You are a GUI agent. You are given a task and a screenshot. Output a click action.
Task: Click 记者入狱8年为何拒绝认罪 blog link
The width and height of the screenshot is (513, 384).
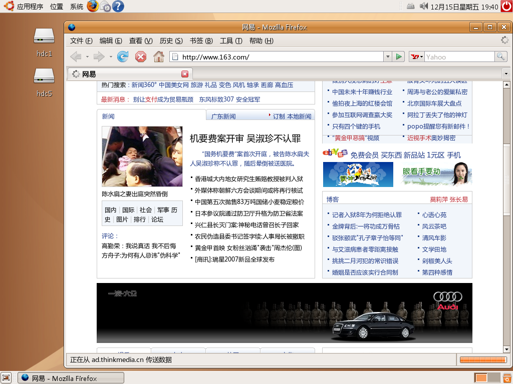pyautogui.click(x=367, y=215)
